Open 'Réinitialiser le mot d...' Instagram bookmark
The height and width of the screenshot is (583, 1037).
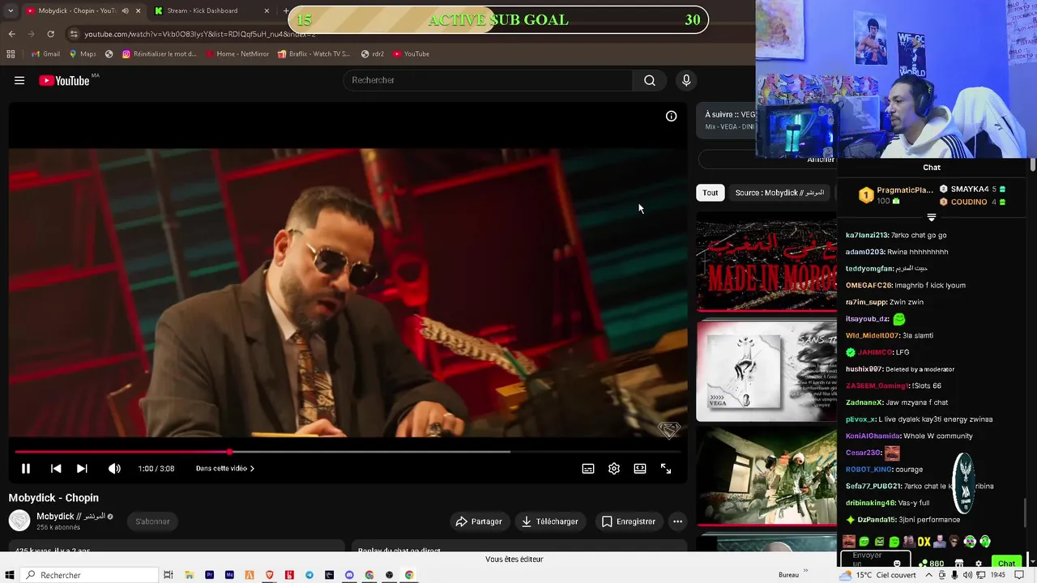pyautogui.click(x=160, y=54)
